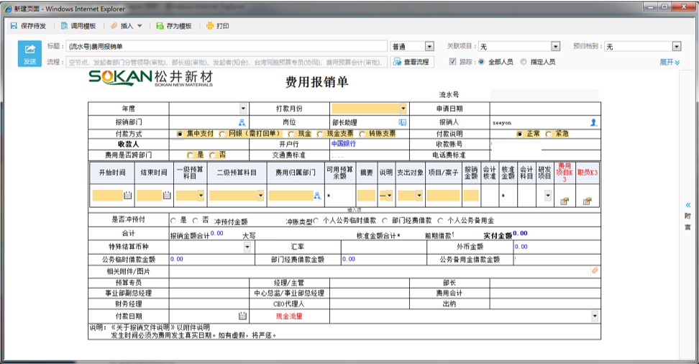Click the 标题 title input field

click(227, 46)
